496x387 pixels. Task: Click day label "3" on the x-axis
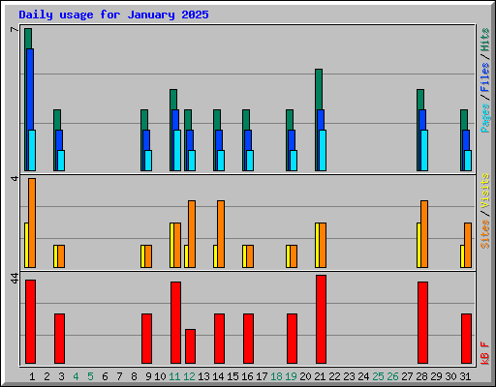coord(61,376)
